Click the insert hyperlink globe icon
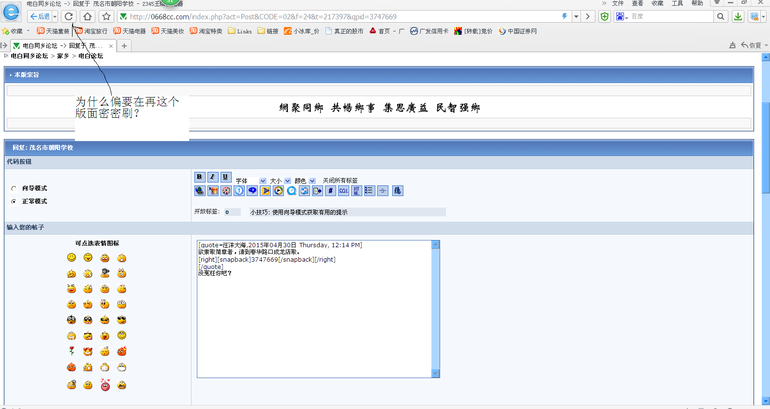The width and height of the screenshot is (770, 409). 200,191
